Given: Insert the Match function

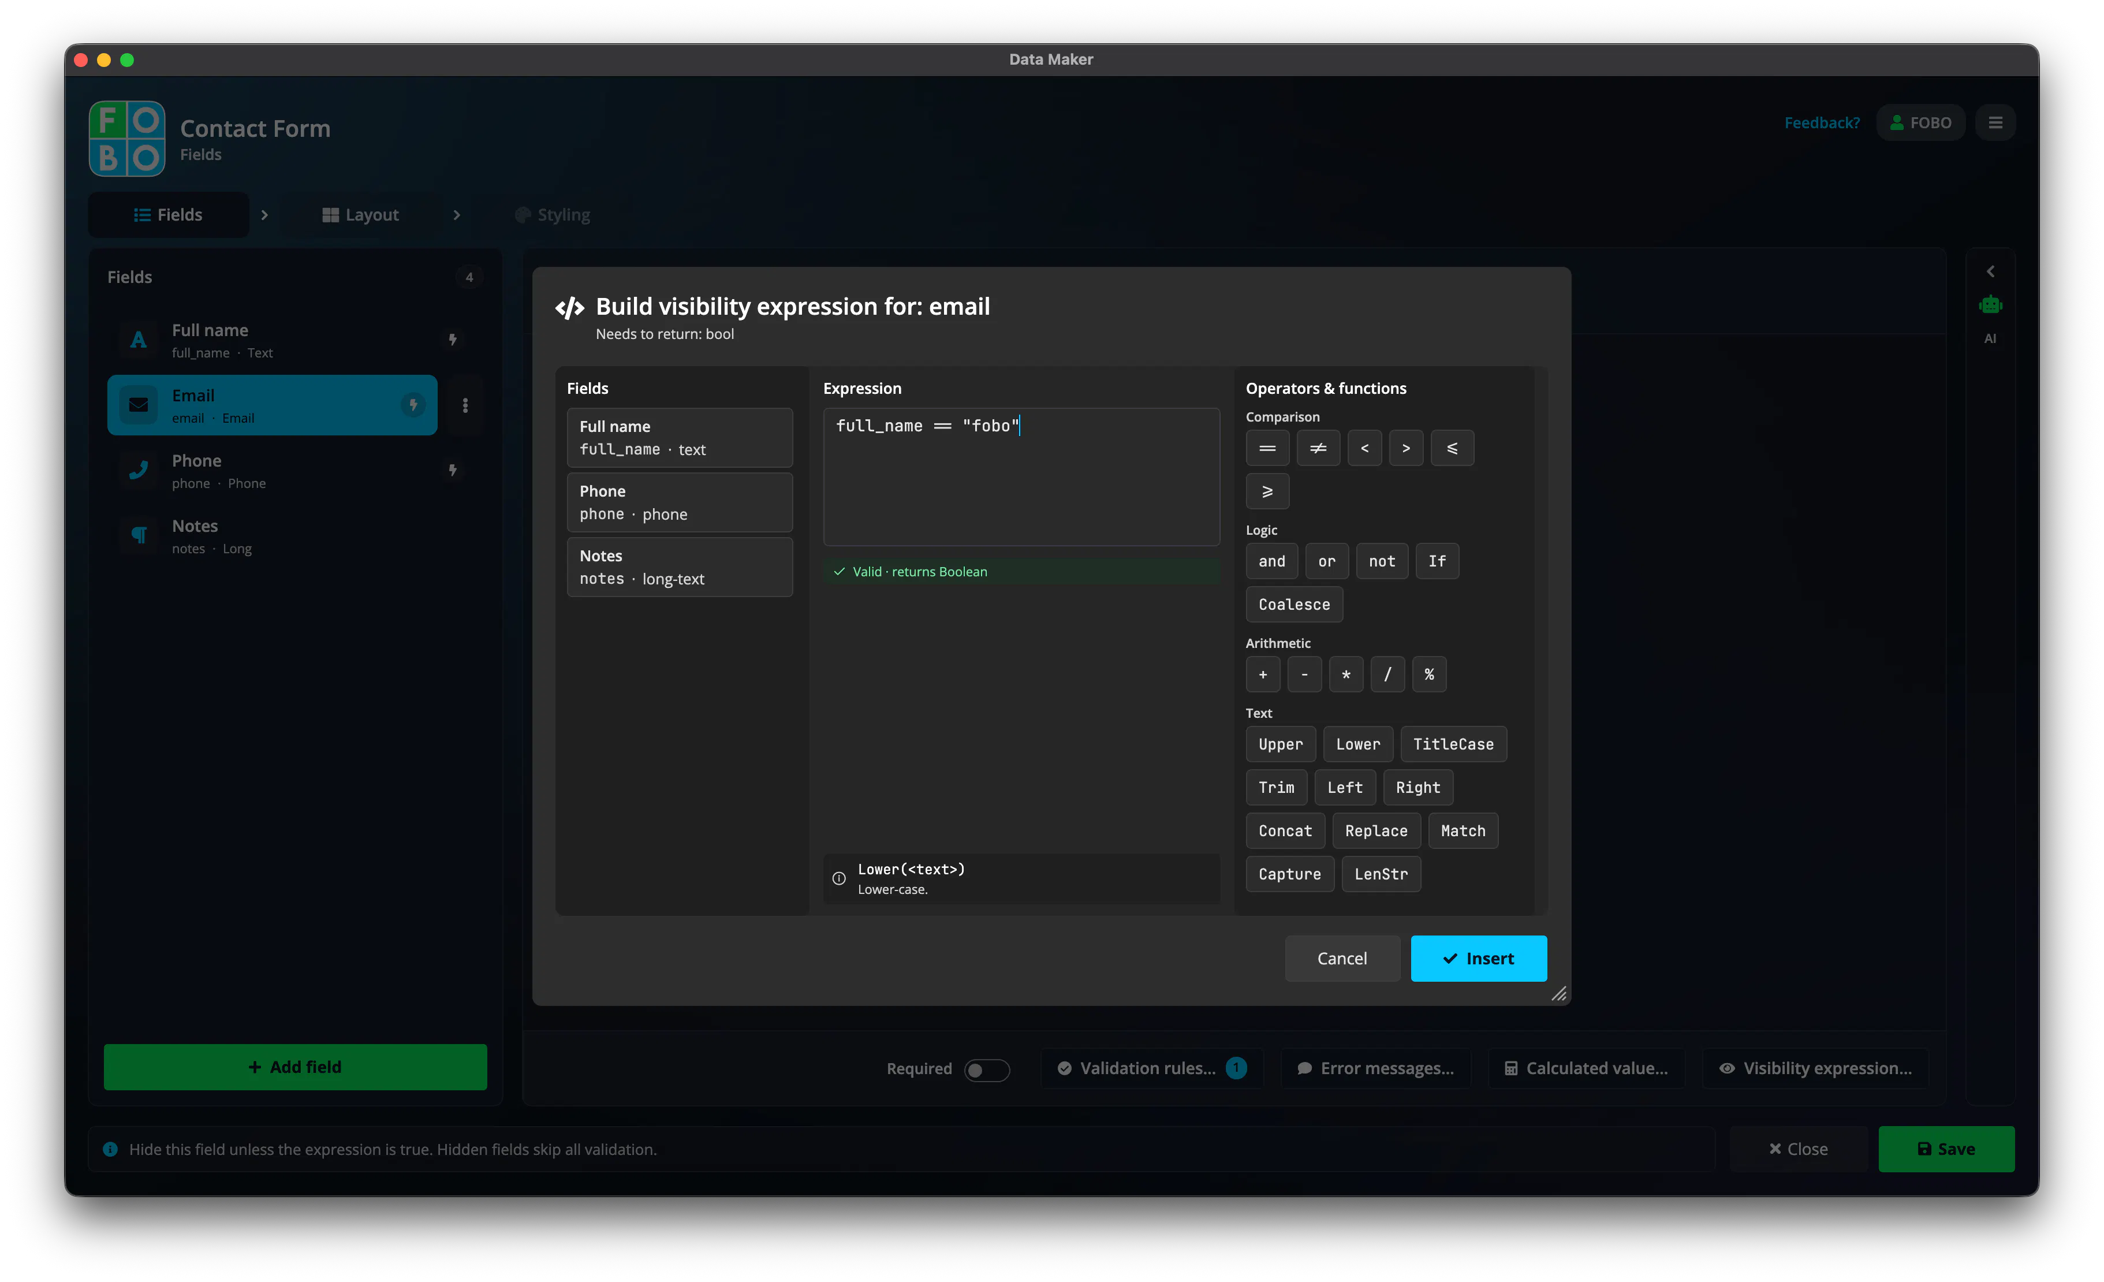Looking at the screenshot, I should pyautogui.click(x=1463, y=831).
